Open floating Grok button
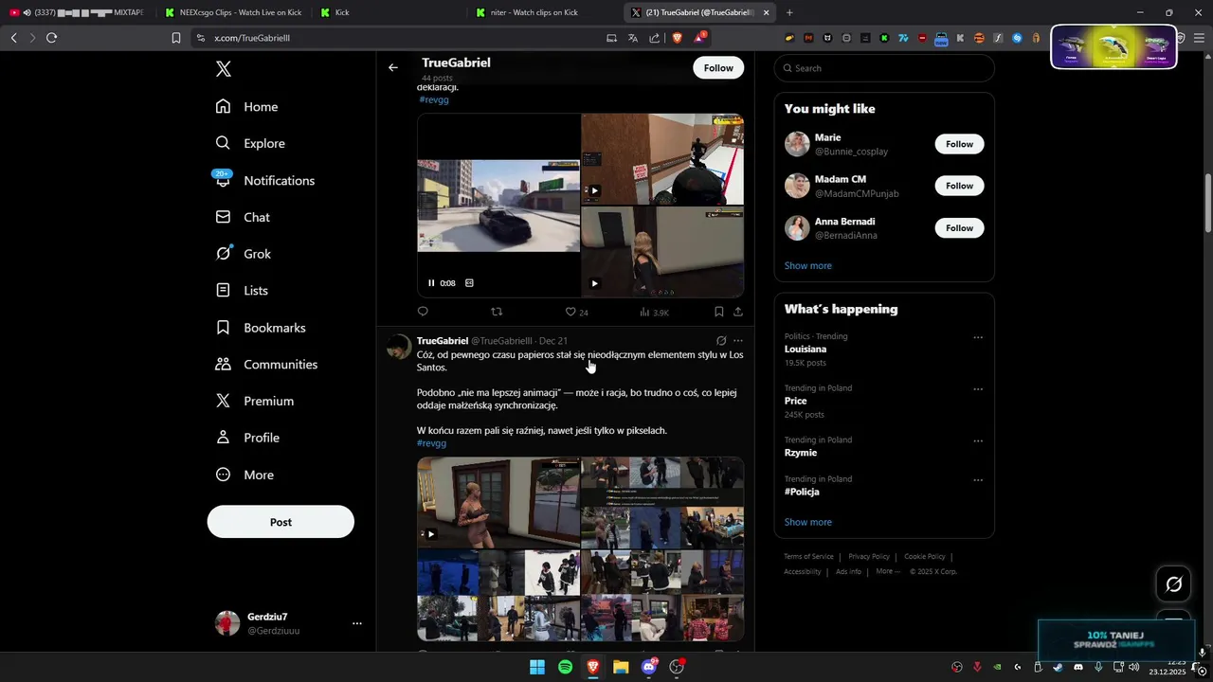1213x682 pixels. pyautogui.click(x=1173, y=584)
